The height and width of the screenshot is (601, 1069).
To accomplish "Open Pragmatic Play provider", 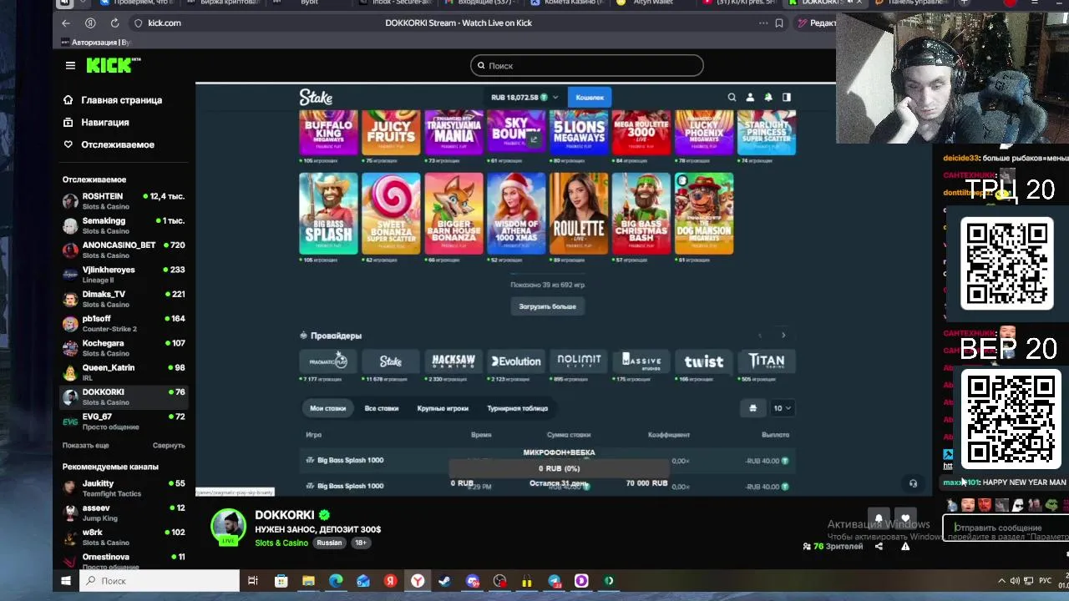I will pos(328,361).
